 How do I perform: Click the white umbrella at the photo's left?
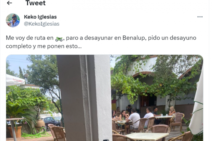pyautogui.click(x=15, y=80)
